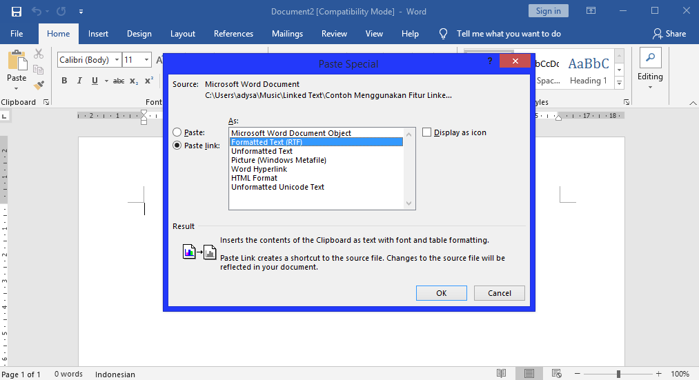Image resolution: width=699 pixels, height=380 pixels.
Task: Switch to Web Layout view
Action: pos(556,373)
